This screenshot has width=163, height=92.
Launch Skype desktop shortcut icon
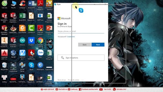pyautogui.click(x=31, y=65)
